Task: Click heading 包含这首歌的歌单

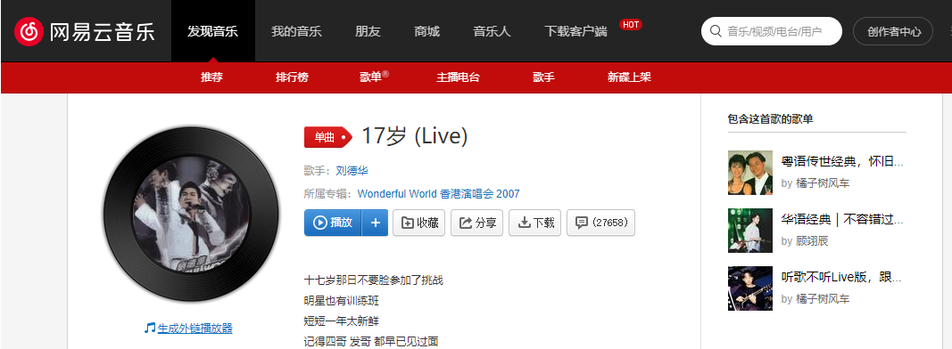Action: 771,118
